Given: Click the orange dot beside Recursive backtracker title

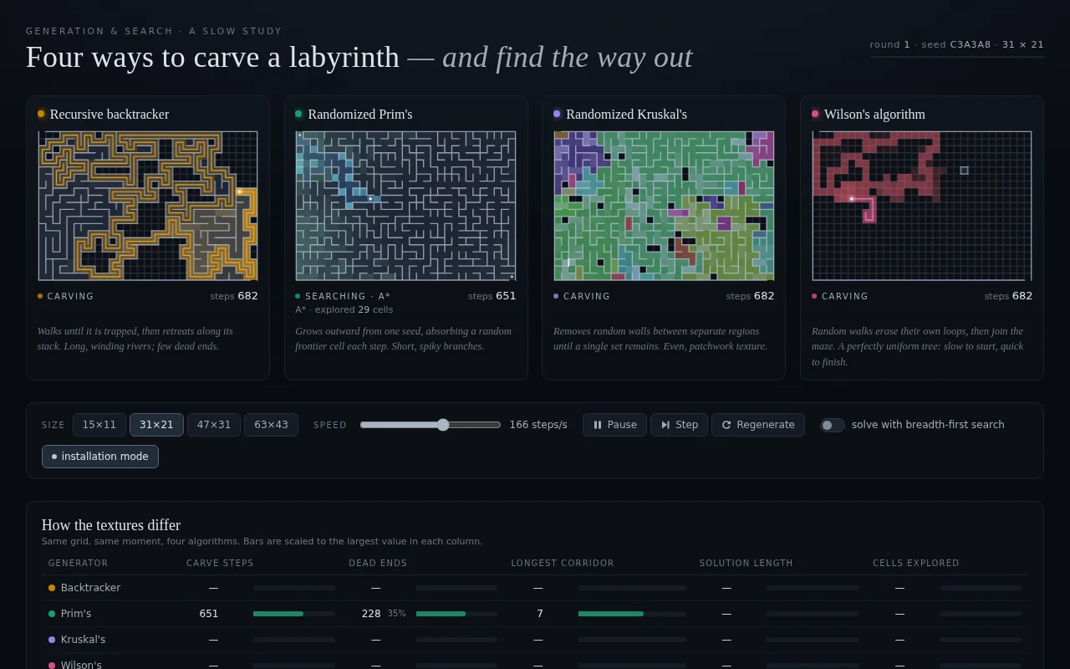Looking at the screenshot, I should coord(41,114).
